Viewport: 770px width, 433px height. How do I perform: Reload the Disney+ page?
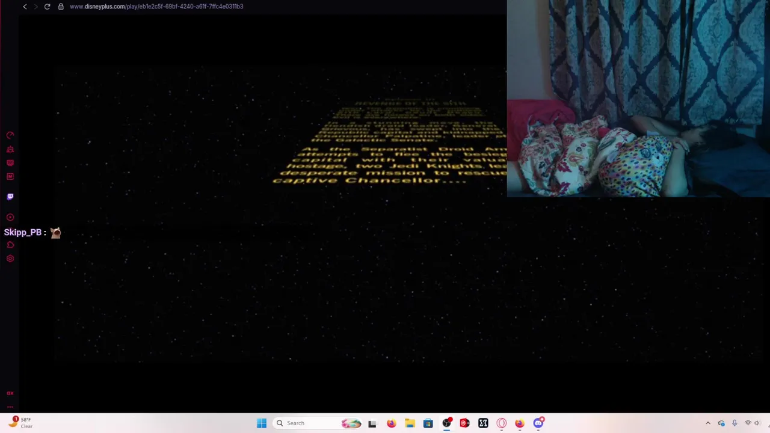(47, 7)
